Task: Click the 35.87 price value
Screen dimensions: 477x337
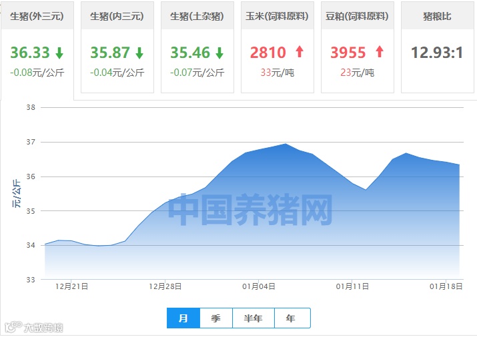Action: pyautogui.click(x=110, y=53)
